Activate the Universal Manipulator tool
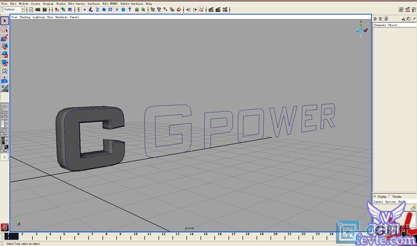The height and width of the screenshot is (246, 417). click(5, 71)
